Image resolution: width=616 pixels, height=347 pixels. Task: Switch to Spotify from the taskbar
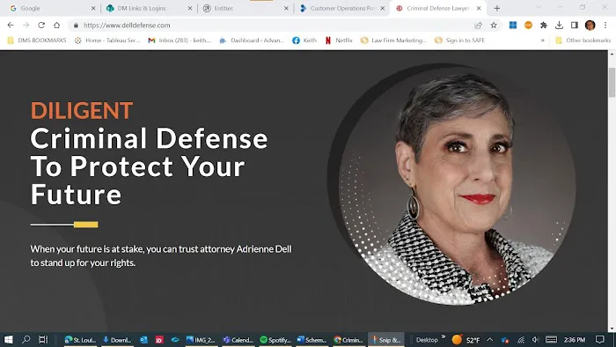pyautogui.click(x=275, y=340)
